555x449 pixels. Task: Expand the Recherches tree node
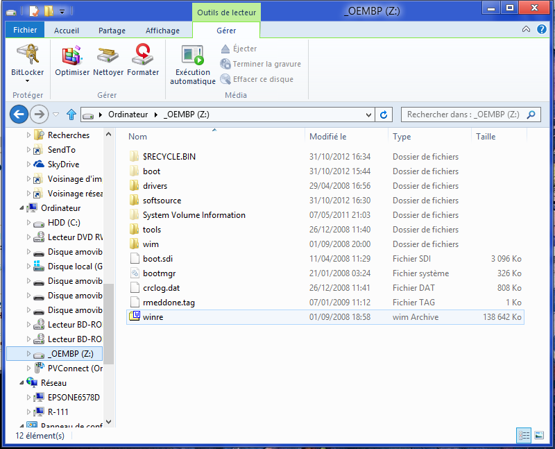(28, 135)
